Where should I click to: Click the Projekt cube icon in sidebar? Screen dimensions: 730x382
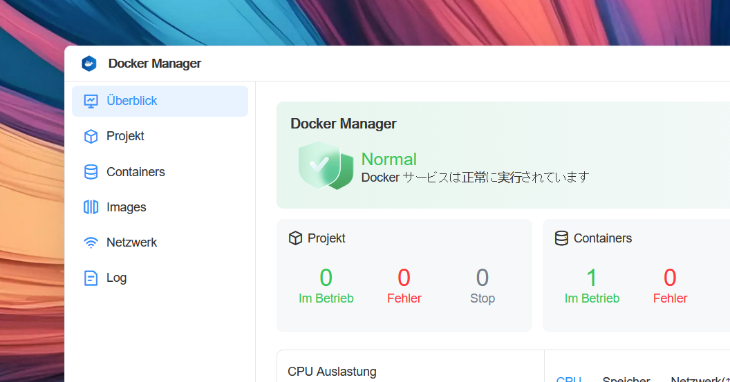(91, 136)
